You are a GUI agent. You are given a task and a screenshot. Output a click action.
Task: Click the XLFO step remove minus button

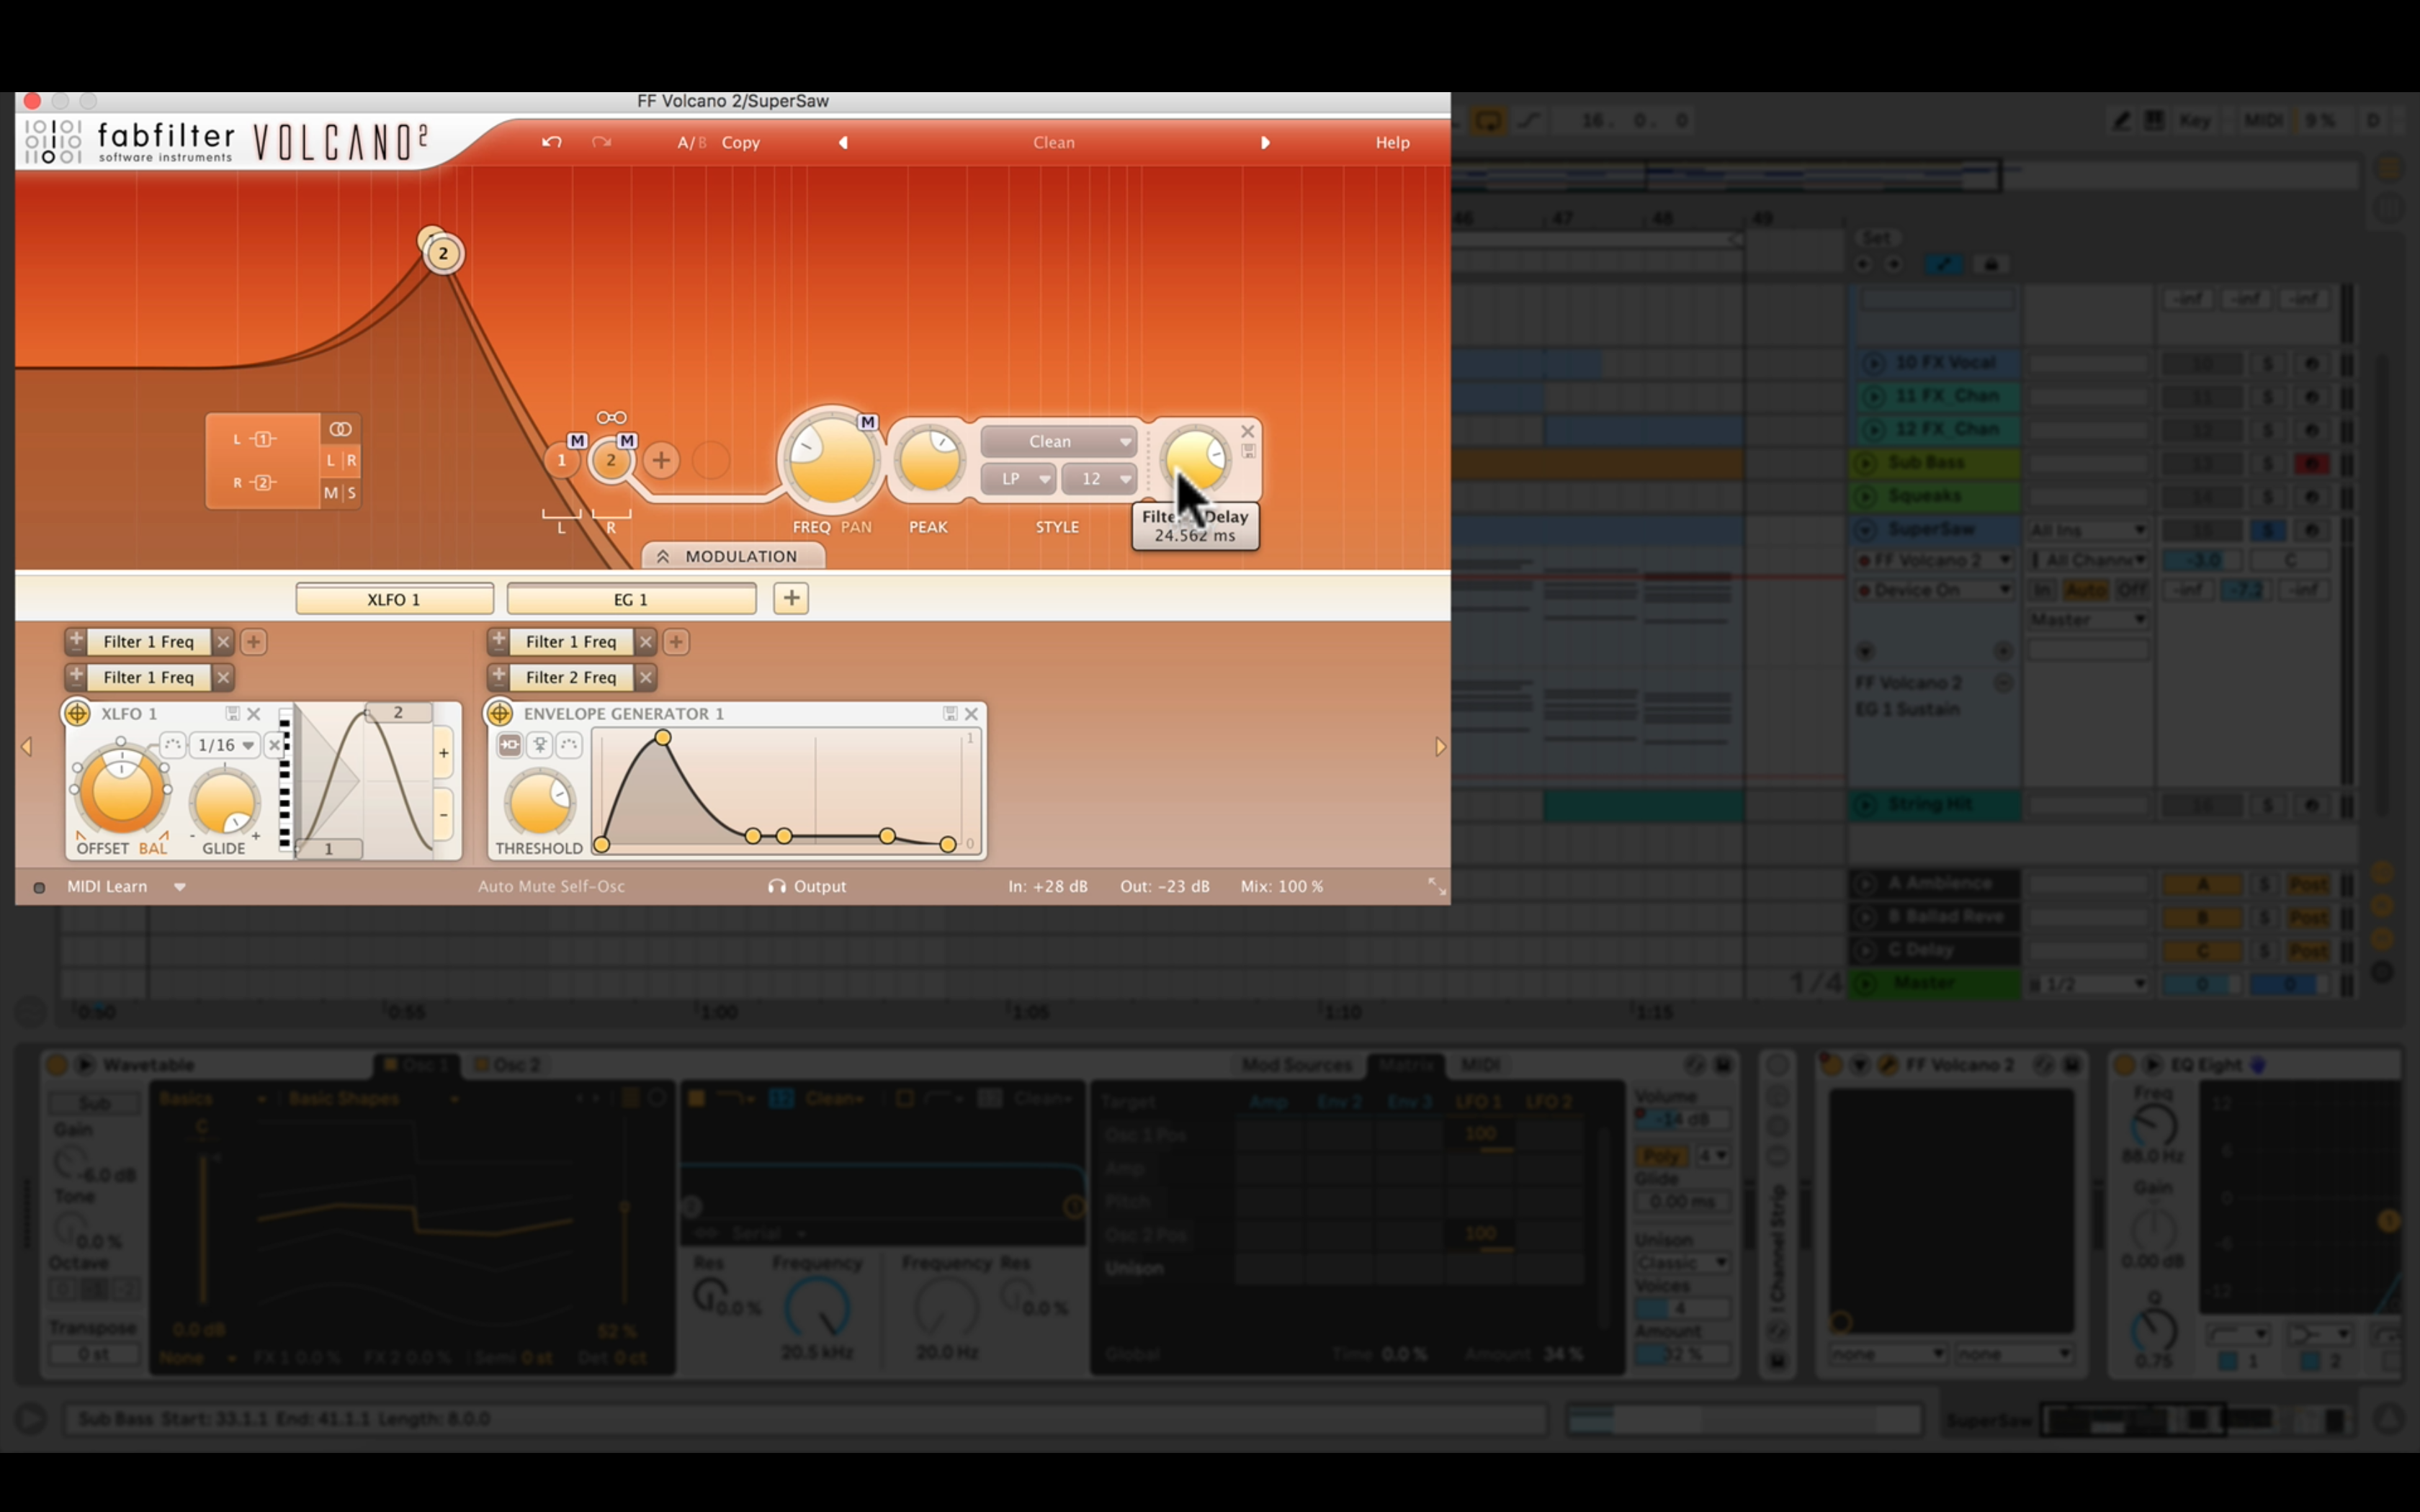tap(443, 815)
